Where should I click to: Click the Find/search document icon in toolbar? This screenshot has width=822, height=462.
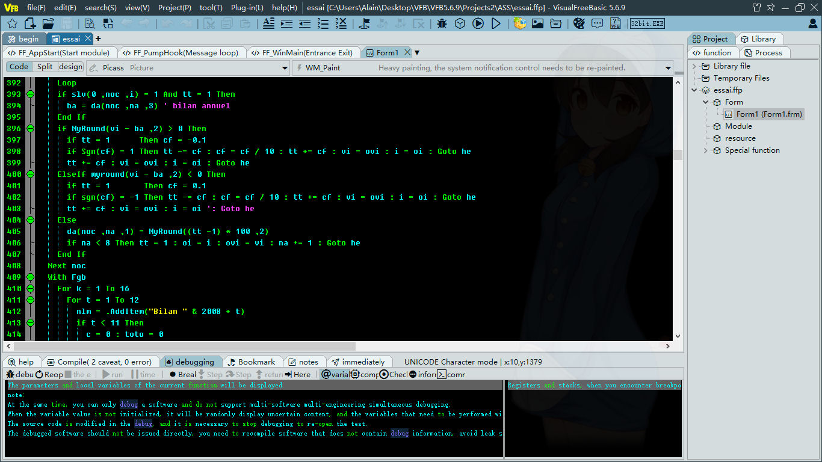tap(88, 23)
